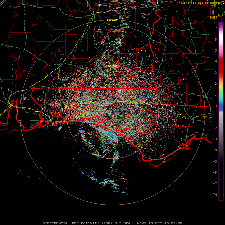Click the "10 DEC 25" date text
Viewport: 225px width, 225px height.
click(x=159, y=223)
